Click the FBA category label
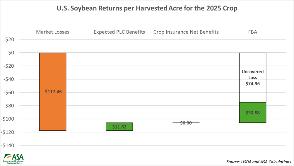The width and height of the screenshot is (294, 166). [x=252, y=32]
